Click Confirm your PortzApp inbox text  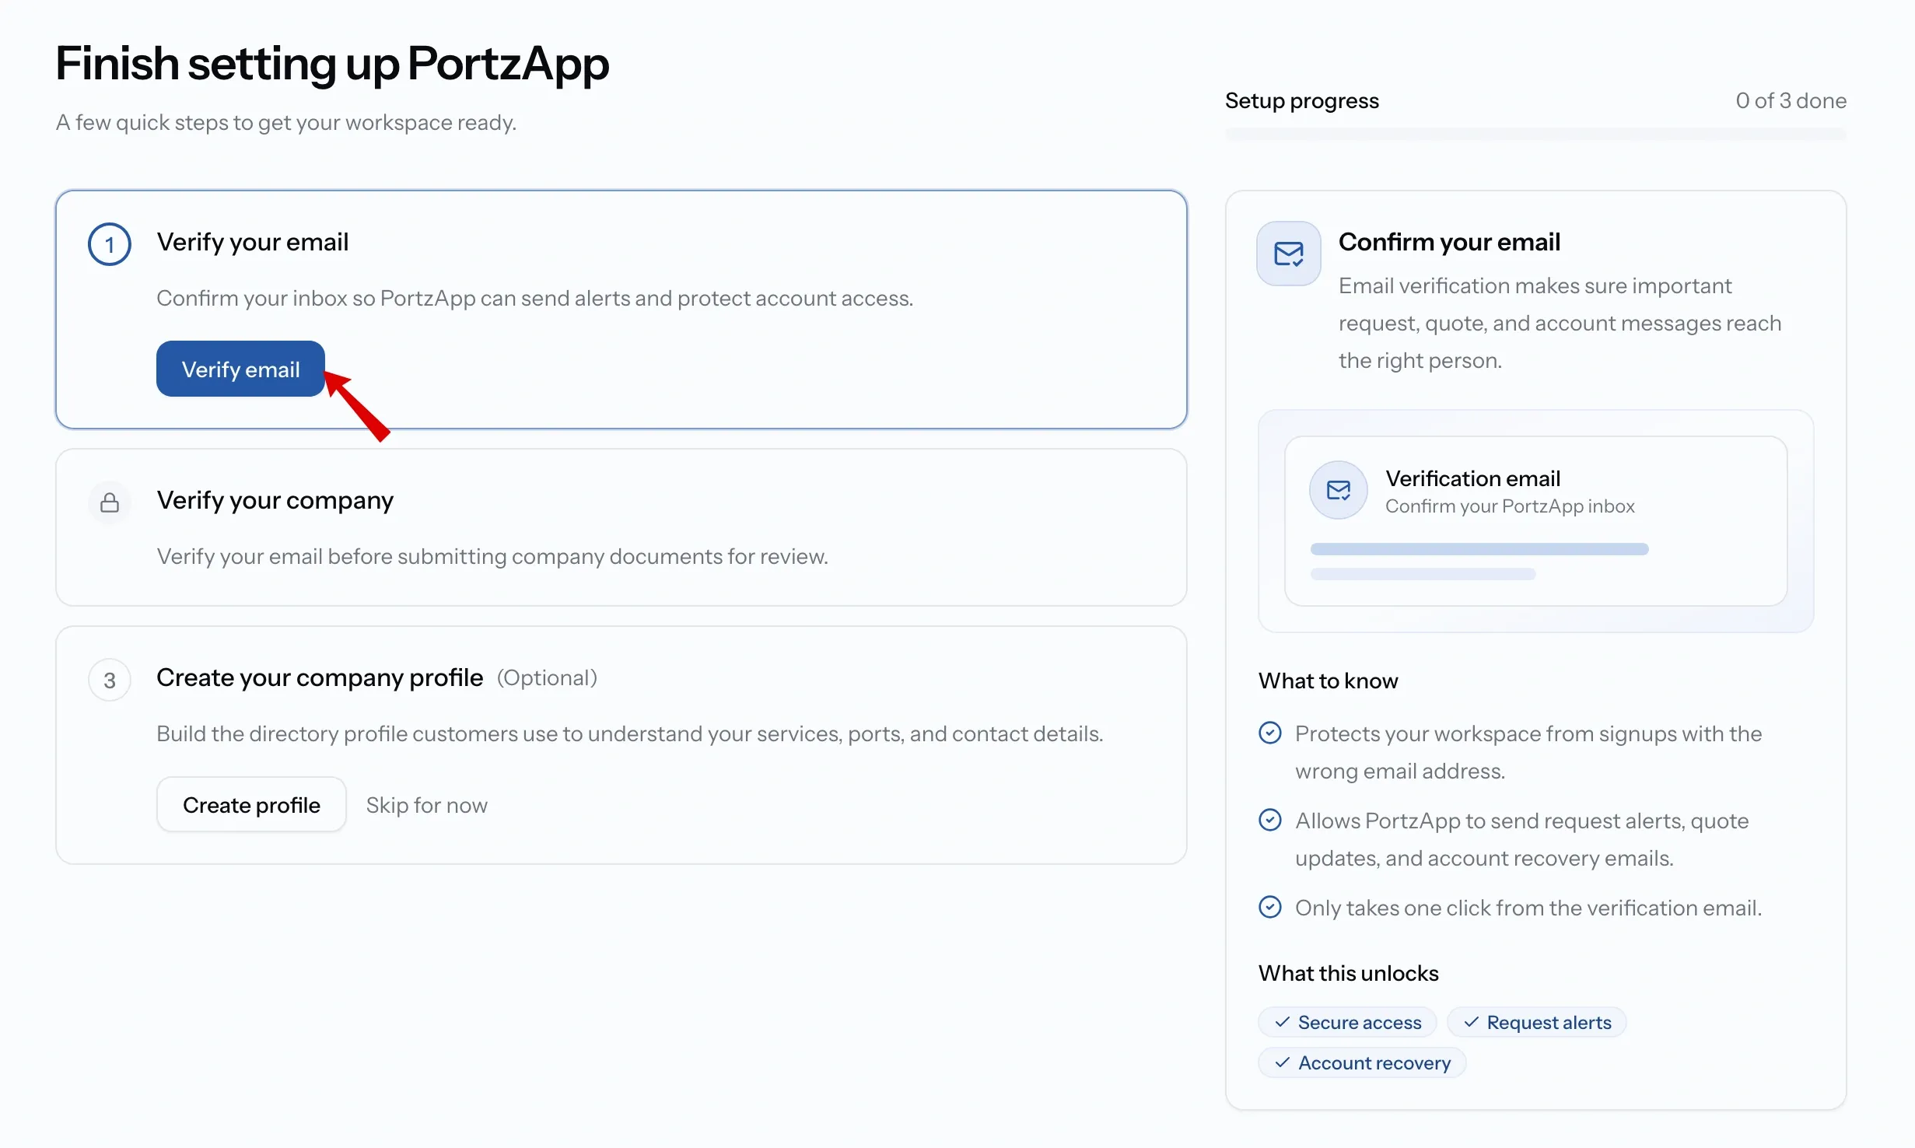click(1510, 506)
